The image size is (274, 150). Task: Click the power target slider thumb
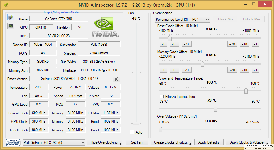[x=246, y=91]
